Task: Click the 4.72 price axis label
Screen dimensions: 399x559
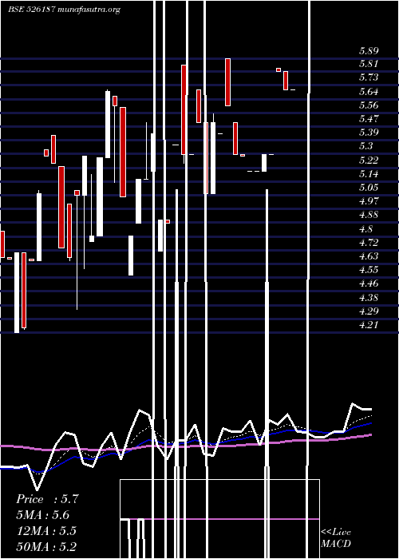Action: 369,243
